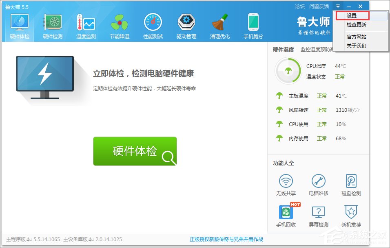
Task: Open the 硬件检测 hardware detection panel
Action: (52, 24)
